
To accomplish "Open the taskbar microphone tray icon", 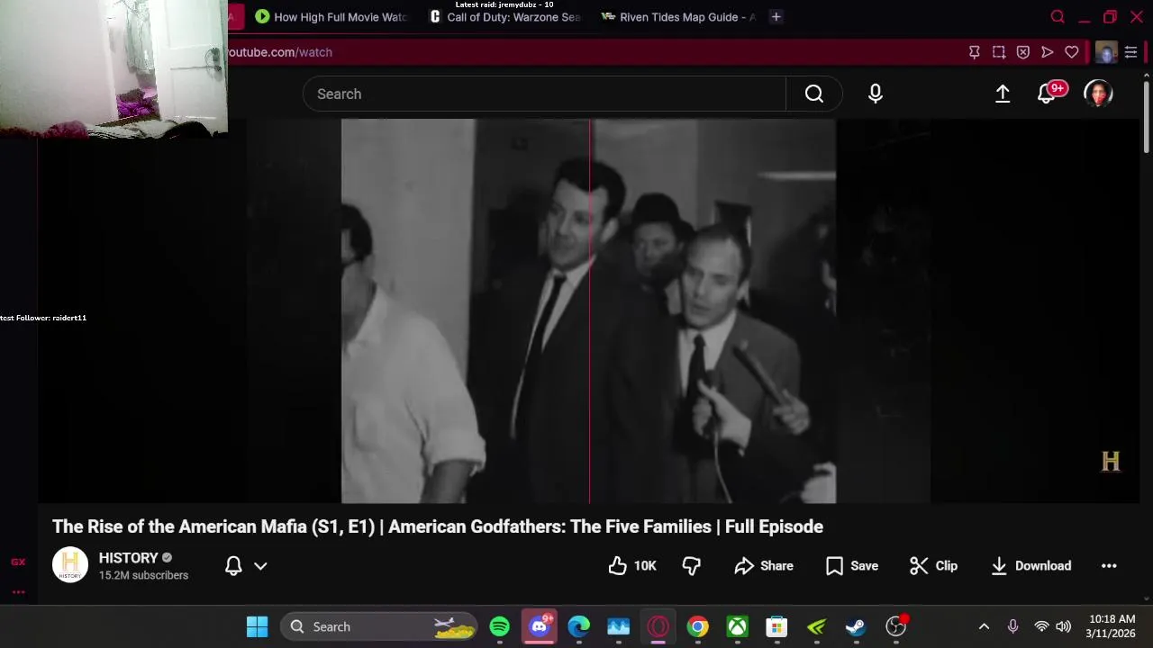I will [1012, 626].
